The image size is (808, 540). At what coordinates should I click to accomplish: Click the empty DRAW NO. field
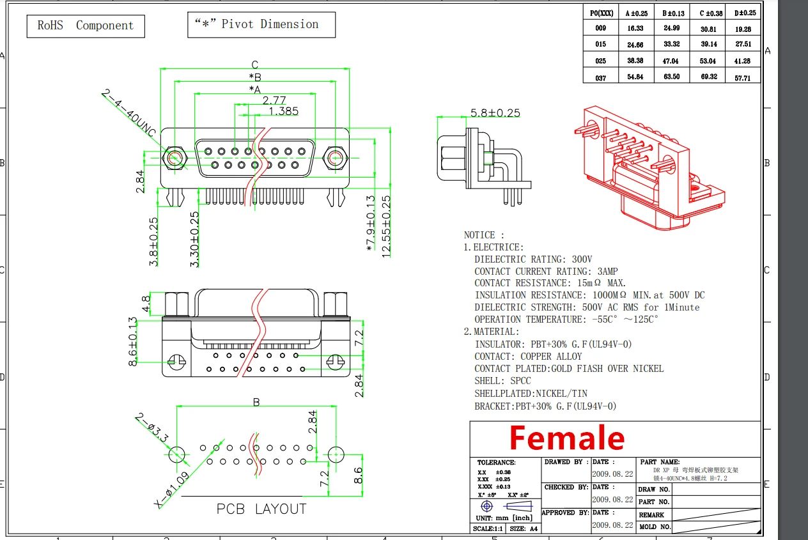tap(716, 489)
